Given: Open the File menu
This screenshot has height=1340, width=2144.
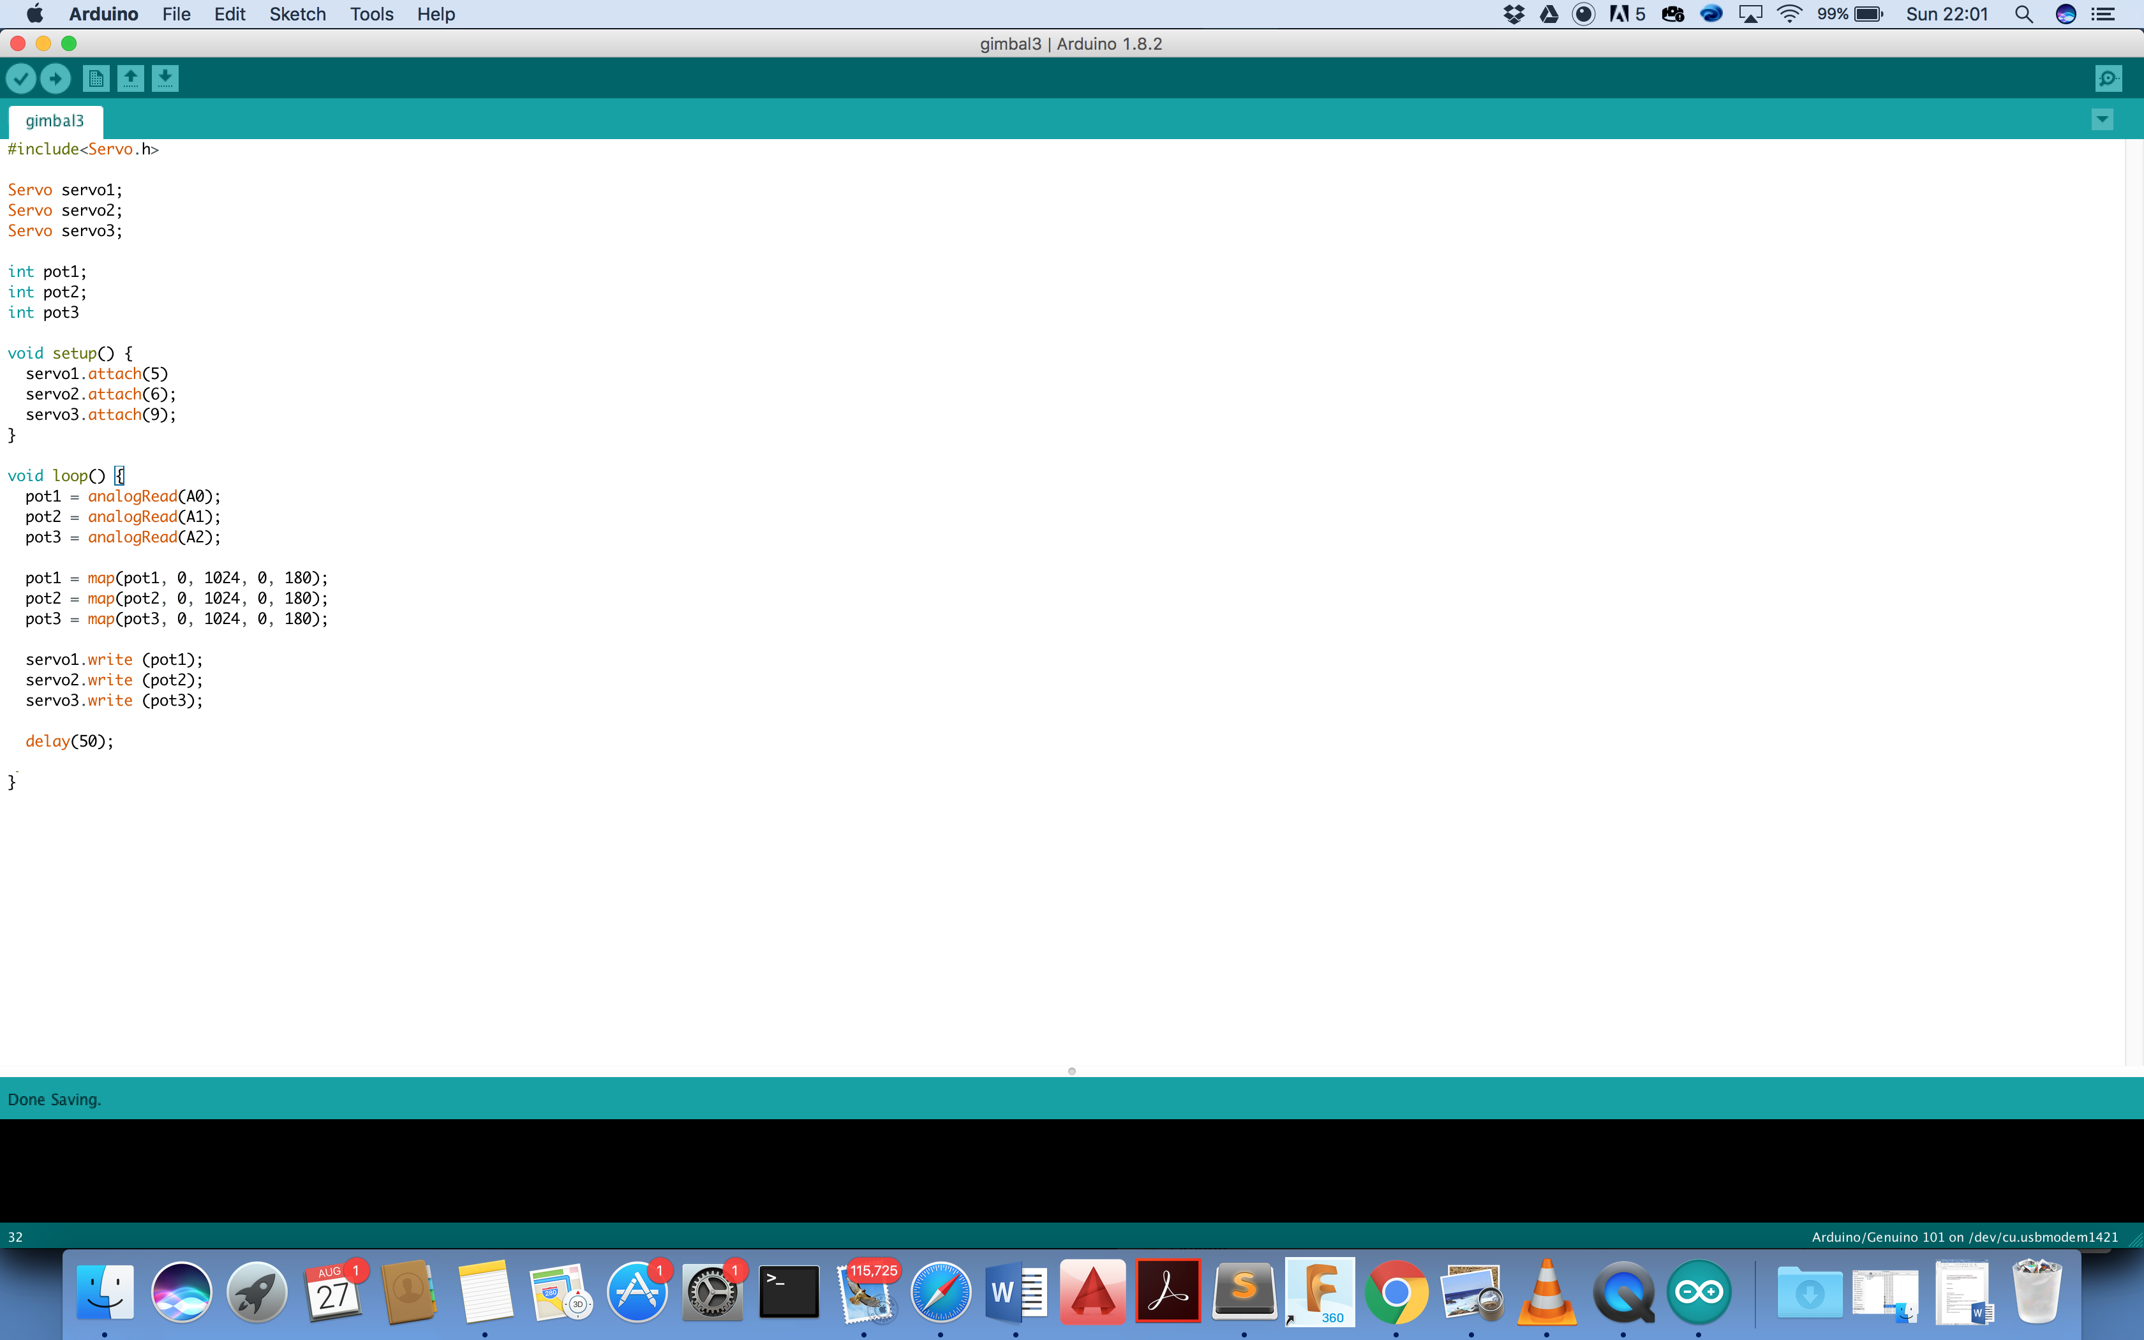Looking at the screenshot, I should pyautogui.click(x=176, y=14).
